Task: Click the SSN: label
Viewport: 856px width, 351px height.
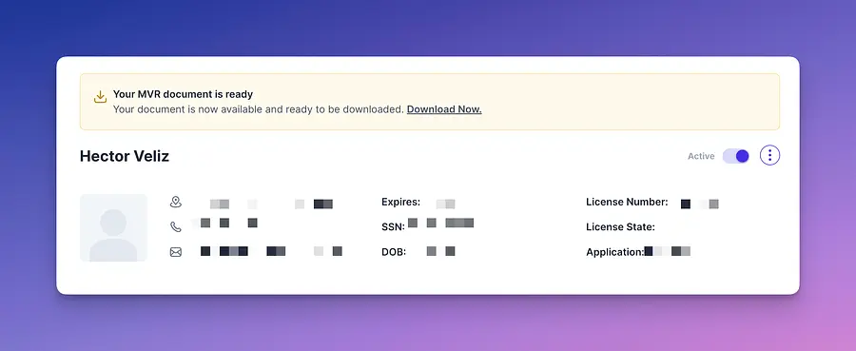Action: pos(393,226)
